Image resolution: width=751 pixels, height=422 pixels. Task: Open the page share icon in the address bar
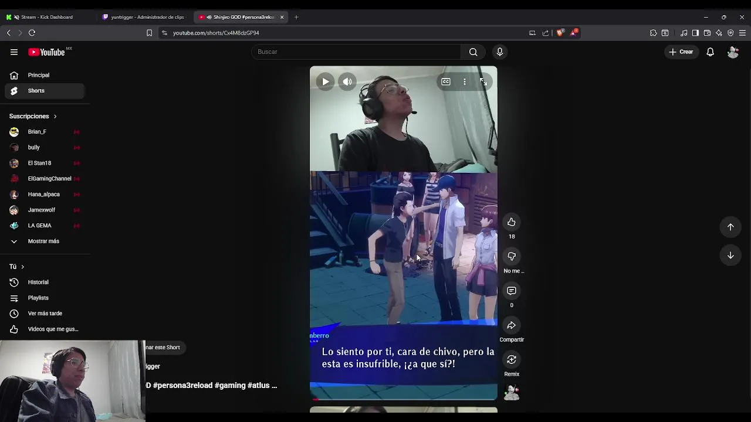point(546,33)
